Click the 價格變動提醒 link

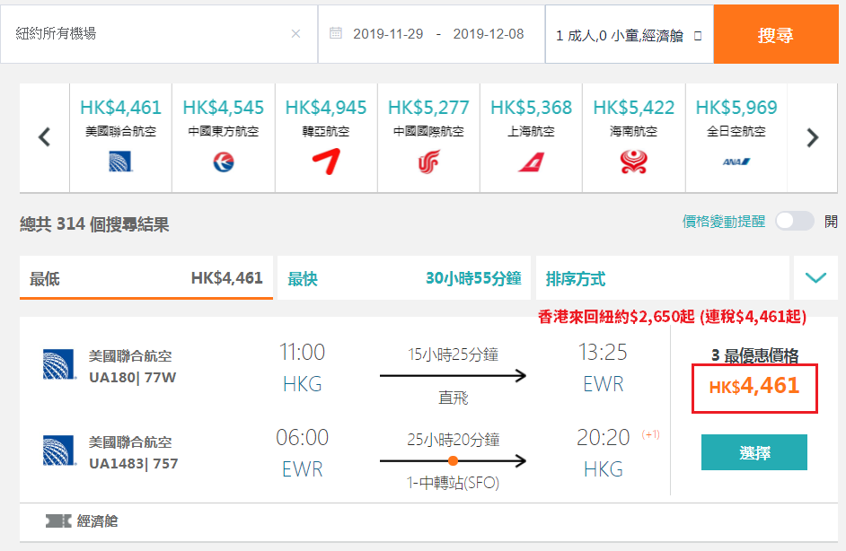pos(724,221)
